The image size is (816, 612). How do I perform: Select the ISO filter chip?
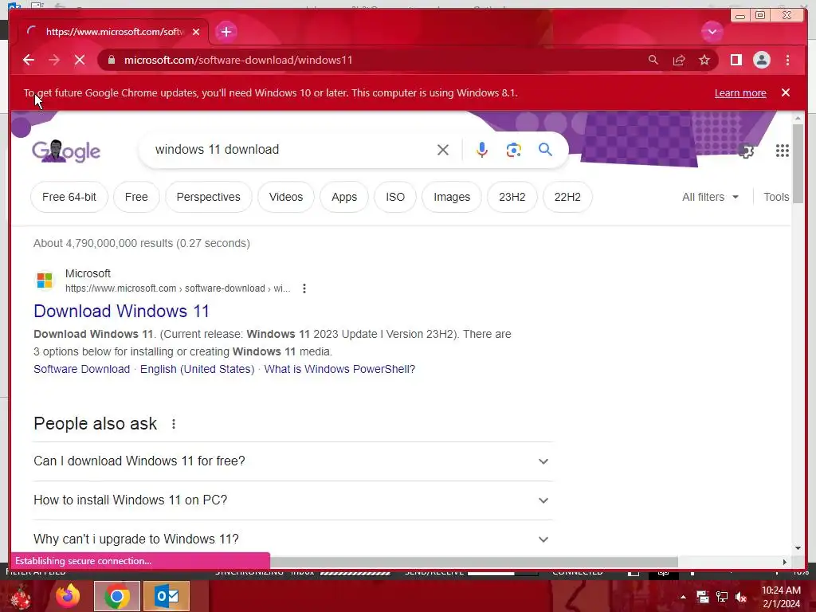click(x=395, y=198)
